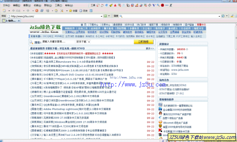Viewport: 237px width, 142px height.
Task: Expand the address bar dropdown arrow
Action: (101, 16)
